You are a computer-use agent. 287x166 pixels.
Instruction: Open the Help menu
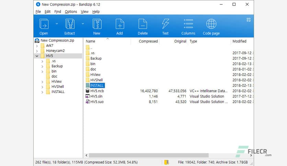[x=96, y=12]
